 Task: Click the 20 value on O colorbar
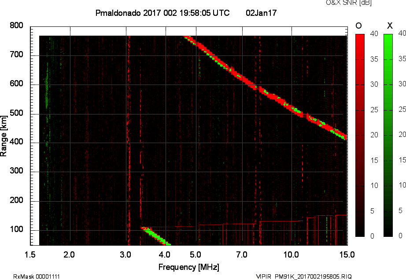coord(374,135)
